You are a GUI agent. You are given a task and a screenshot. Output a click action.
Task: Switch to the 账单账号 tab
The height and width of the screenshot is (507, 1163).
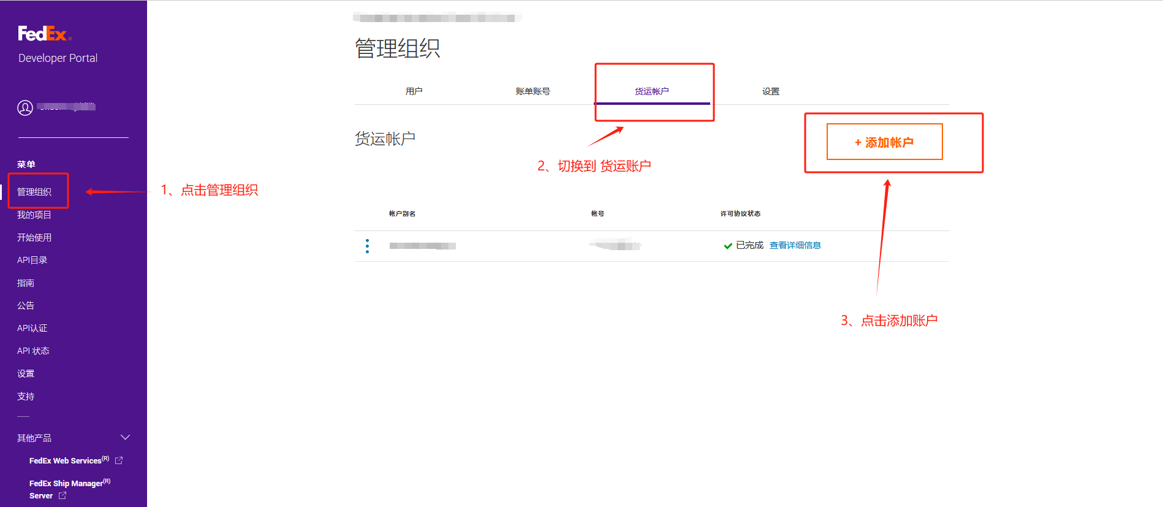coord(532,91)
